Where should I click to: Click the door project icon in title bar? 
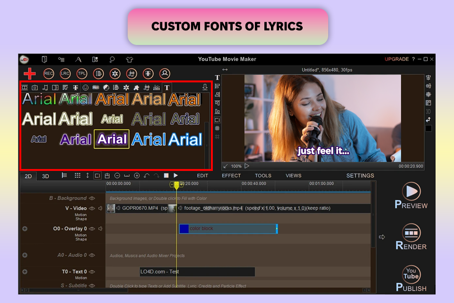tap(44, 60)
